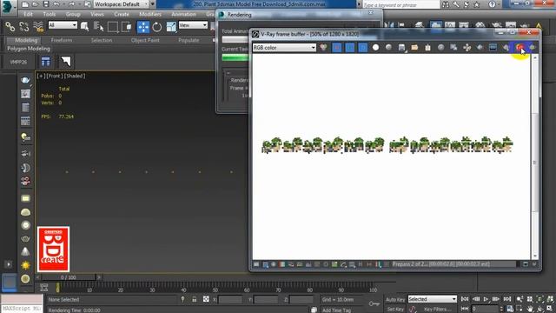Click the X coordinate input field
556x313 pixels.
pyautogui.click(x=230, y=299)
